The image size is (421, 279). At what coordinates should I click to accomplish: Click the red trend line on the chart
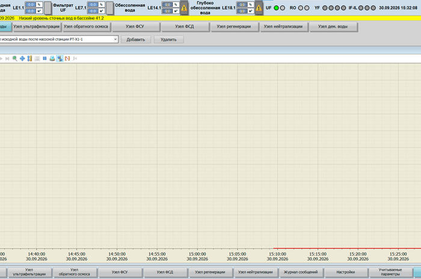click(x=347, y=248)
